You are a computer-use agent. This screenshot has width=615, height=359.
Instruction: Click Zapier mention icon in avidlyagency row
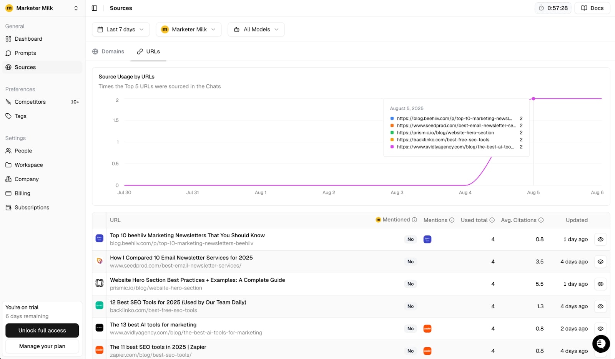427,329
